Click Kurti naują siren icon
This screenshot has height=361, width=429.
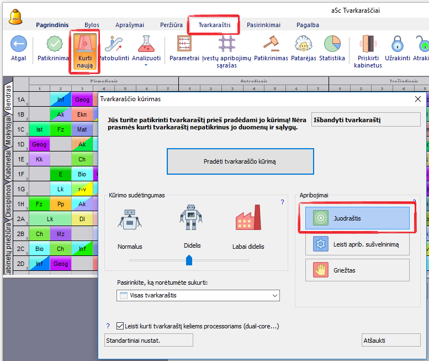point(84,43)
